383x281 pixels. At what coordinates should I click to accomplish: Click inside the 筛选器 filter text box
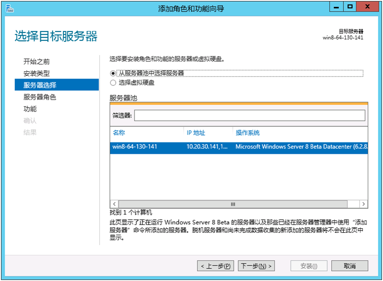[249, 115]
